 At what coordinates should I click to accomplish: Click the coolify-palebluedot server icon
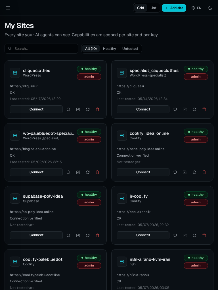click(x=15, y=261)
